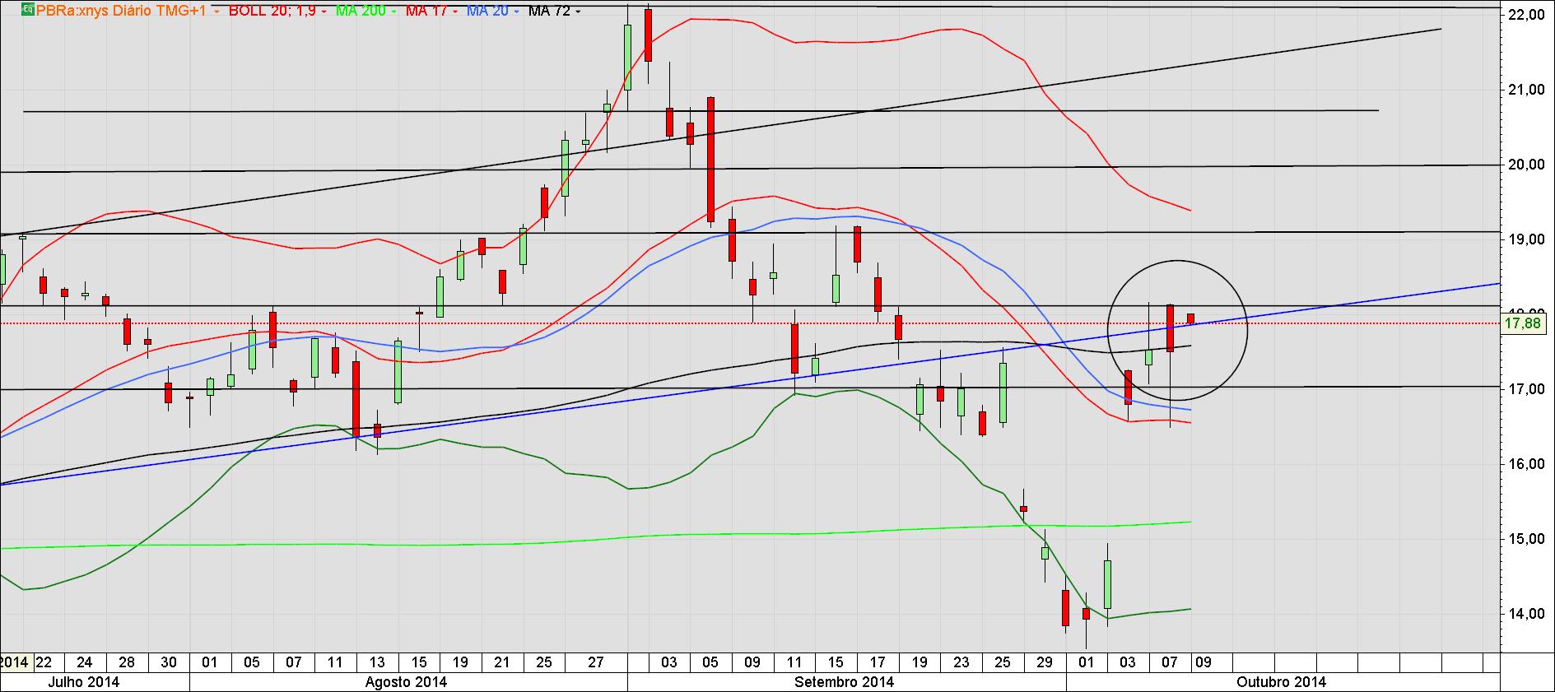This screenshot has width=1555, height=692.
Task: Open the MA 20 indicator dropdown arrow
Action: coord(516,12)
